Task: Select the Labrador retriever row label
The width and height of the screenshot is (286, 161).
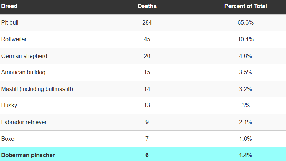Action: tap(24, 122)
